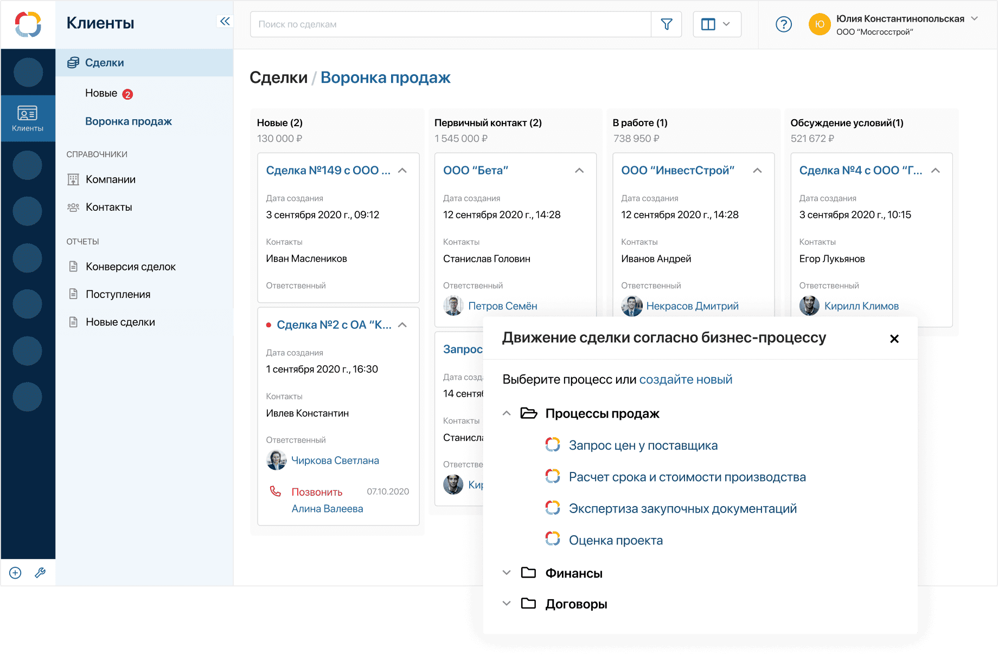Collapse the sidebar with double-arrow button
Viewport: 998px width, 661px height.
coord(225,21)
